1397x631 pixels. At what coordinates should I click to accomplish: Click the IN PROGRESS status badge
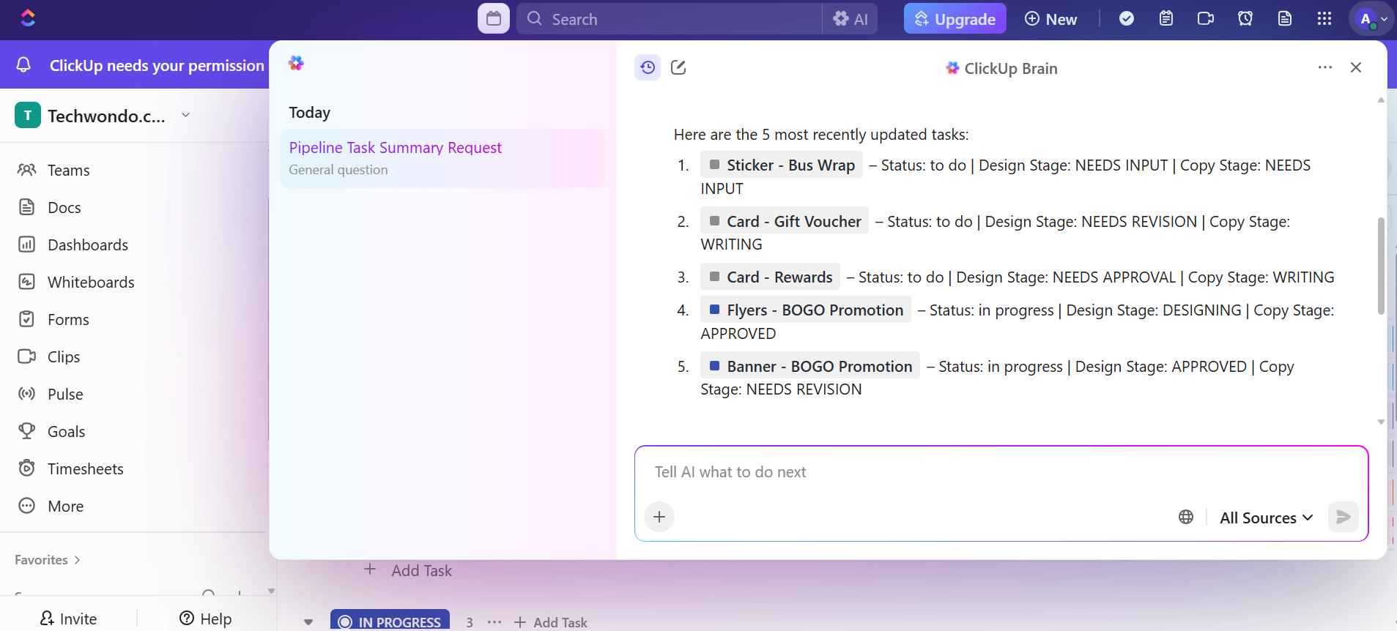(x=390, y=621)
